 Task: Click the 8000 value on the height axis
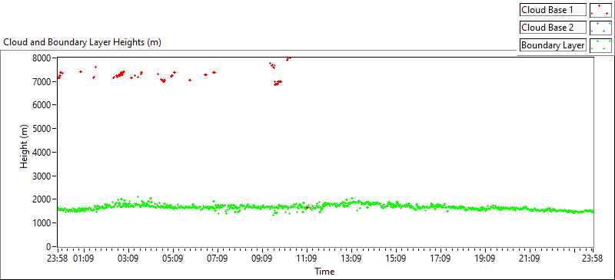[x=43, y=58]
